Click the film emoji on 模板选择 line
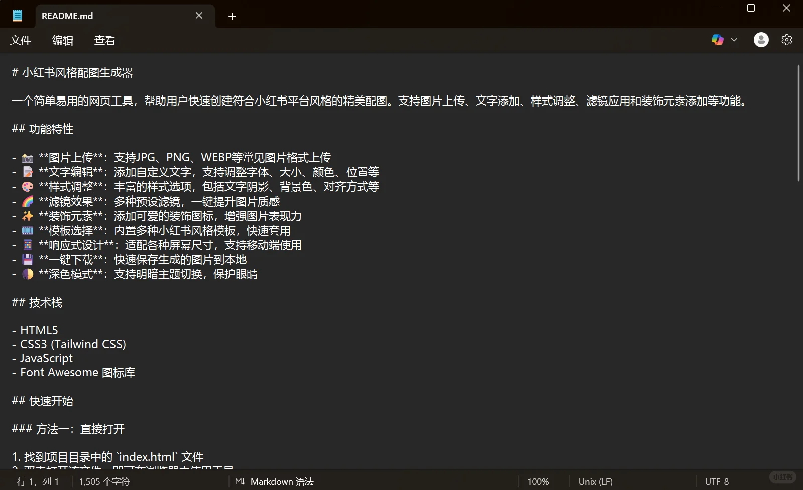This screenshot has height=490, width=803. pyautogui.click(x=28, y=231)
